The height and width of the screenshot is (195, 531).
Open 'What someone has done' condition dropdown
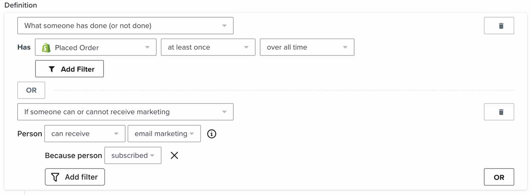click(x=125, y=26)
